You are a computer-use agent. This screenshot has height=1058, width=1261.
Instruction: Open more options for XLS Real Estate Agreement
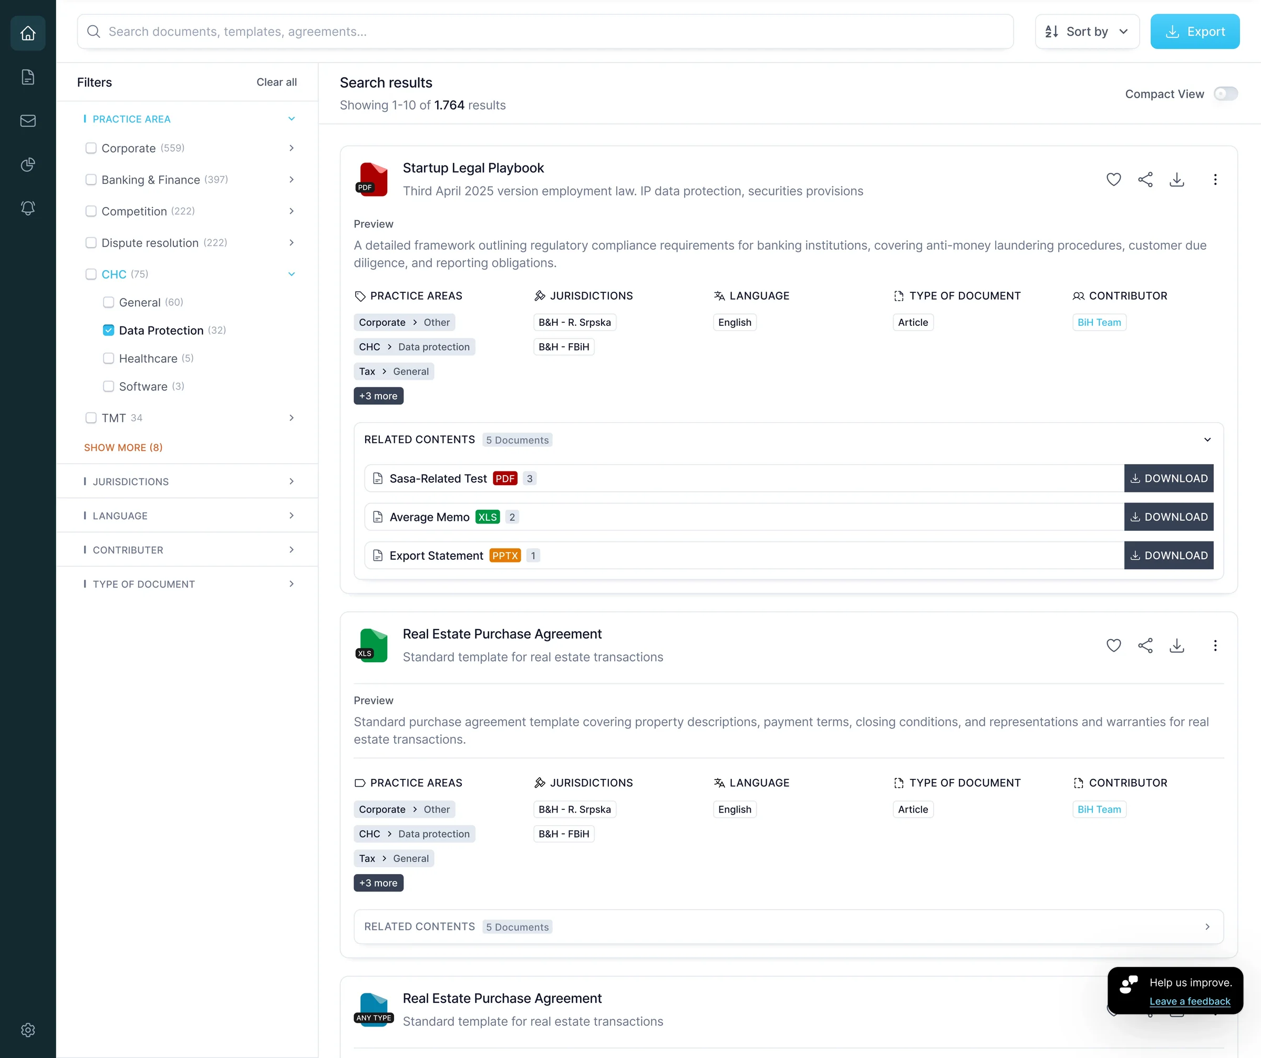coord(1215,645)
